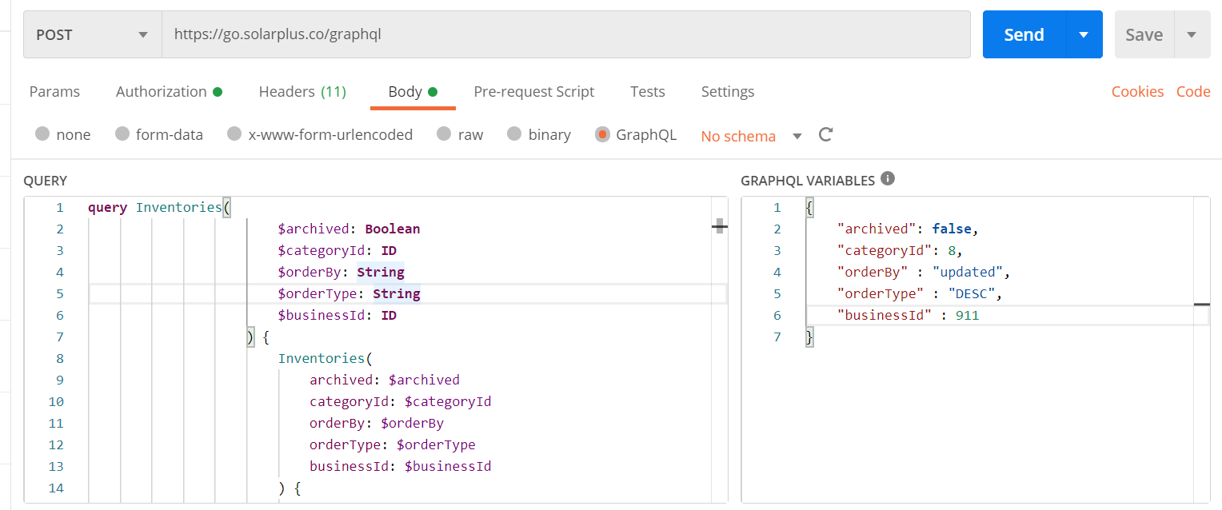The height and width of the screenshot is (510, 1222).
Task: Open the Cookies link
Action: [1137, 91]
